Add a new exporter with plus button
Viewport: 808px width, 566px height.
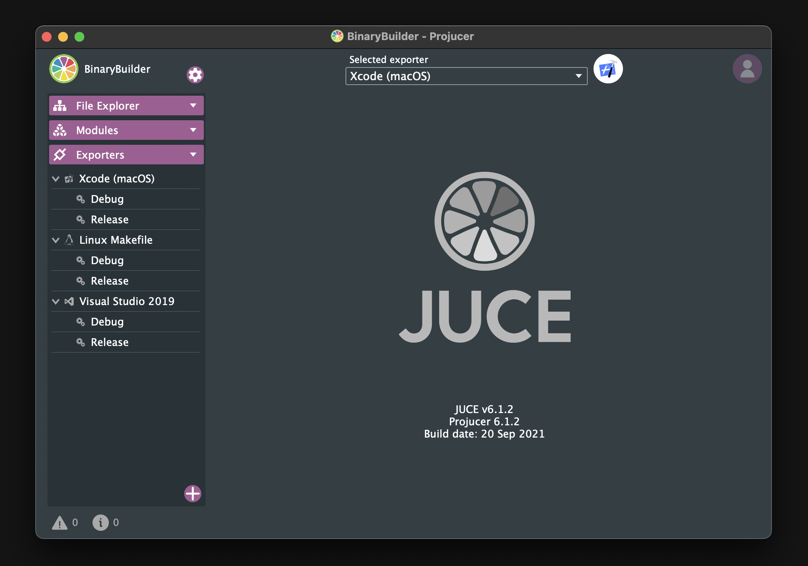(192, 494)
